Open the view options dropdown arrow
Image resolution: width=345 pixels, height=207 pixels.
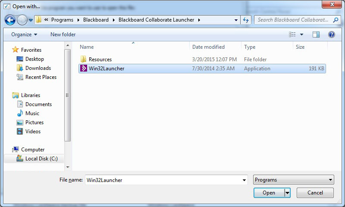301,34
